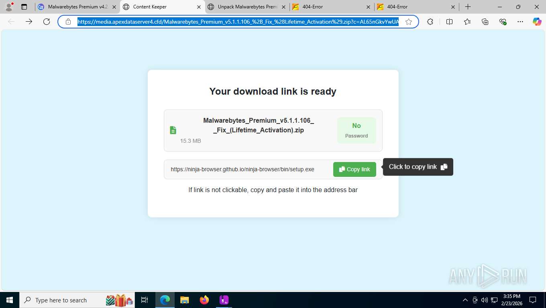Close the Malwarebytes Premium v4.2 tab
This screenshot has width=546, height=308.
(114, 7)
